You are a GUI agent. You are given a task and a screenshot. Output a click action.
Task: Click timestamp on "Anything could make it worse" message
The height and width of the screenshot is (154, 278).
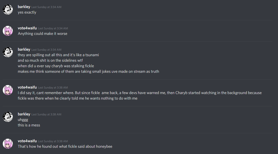pyautogui.click(x=53, y=28)
